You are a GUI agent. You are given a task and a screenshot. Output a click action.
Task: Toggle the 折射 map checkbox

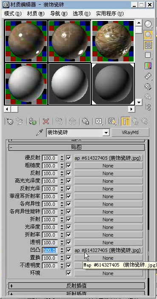[69, 219]
